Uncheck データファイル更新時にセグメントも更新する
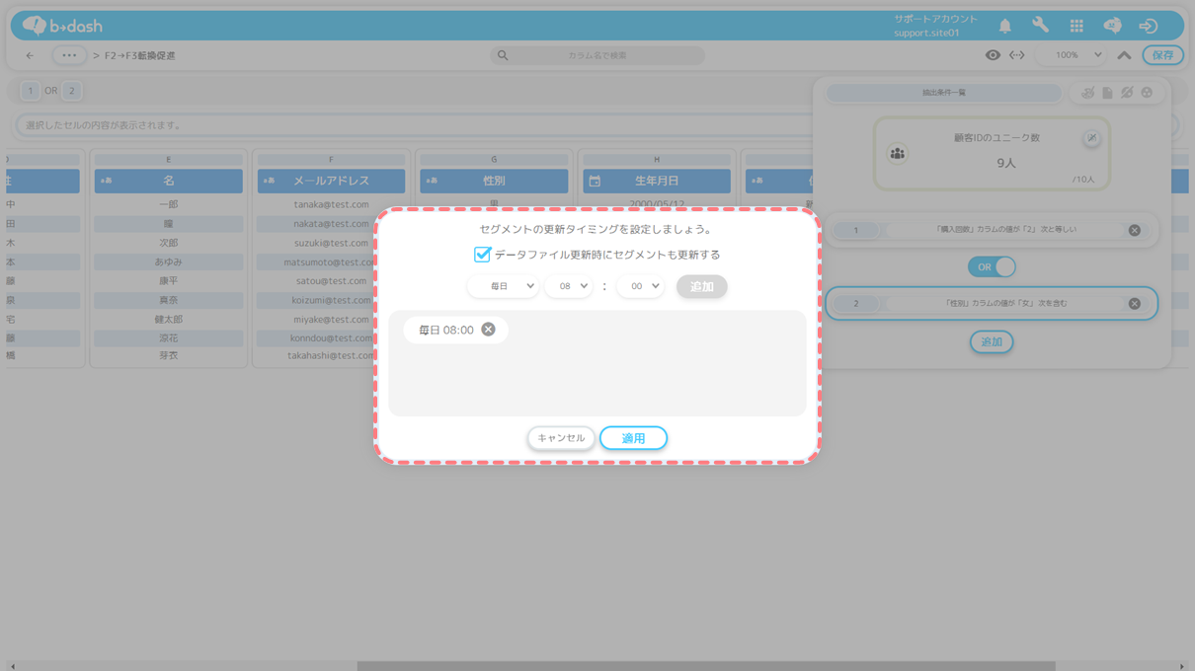 coord(482,255)
